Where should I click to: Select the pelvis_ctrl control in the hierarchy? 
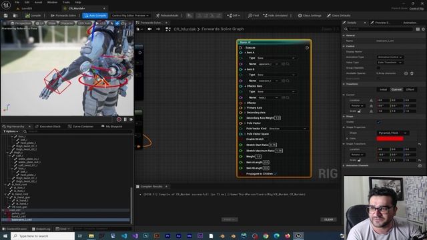[19, 213]
